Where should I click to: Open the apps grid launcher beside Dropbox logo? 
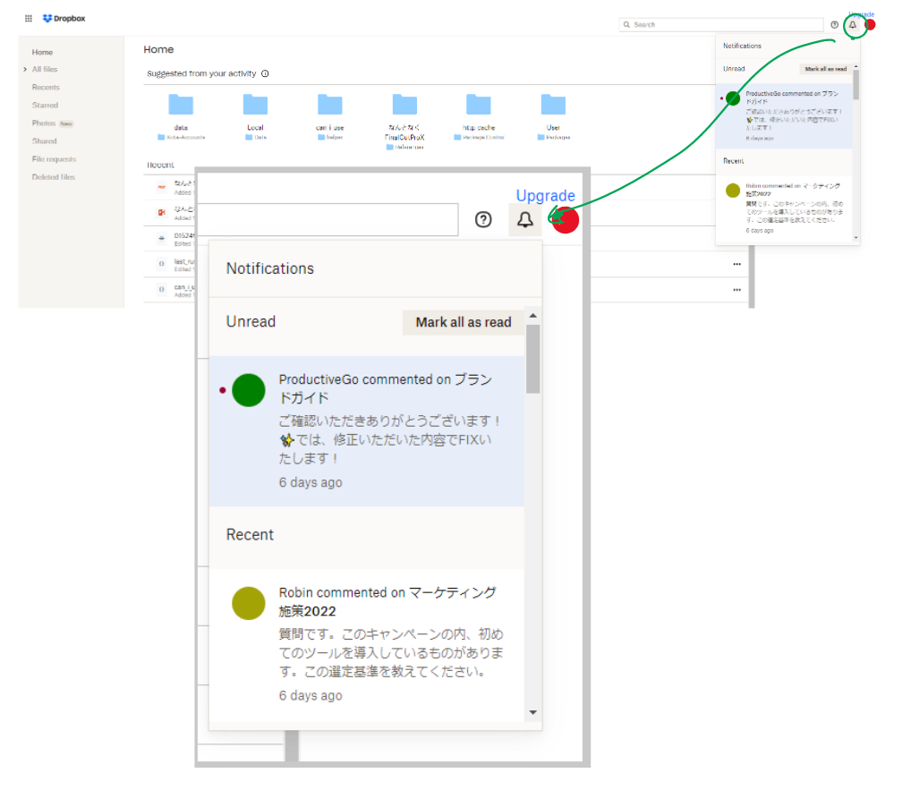(29, 18)
